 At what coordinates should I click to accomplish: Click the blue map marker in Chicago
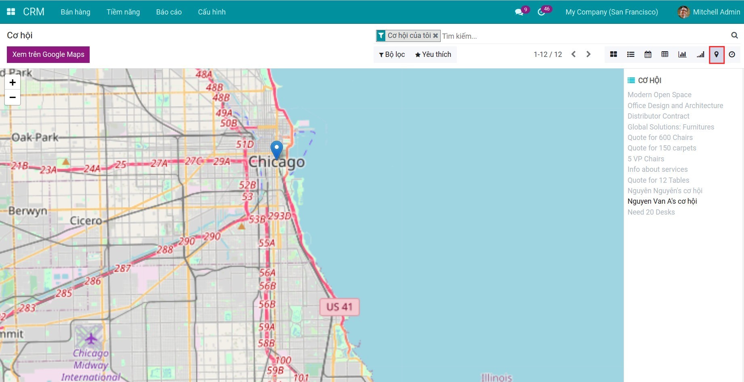coord(277,149)
